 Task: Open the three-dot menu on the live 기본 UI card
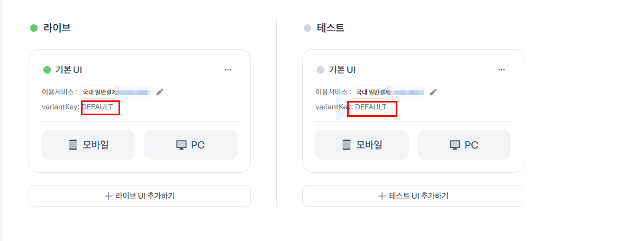point(228,70)
